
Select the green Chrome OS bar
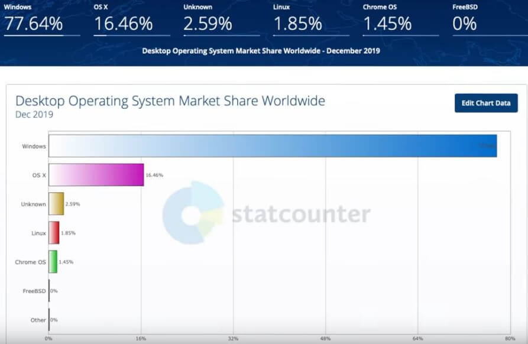coord(53,262)
